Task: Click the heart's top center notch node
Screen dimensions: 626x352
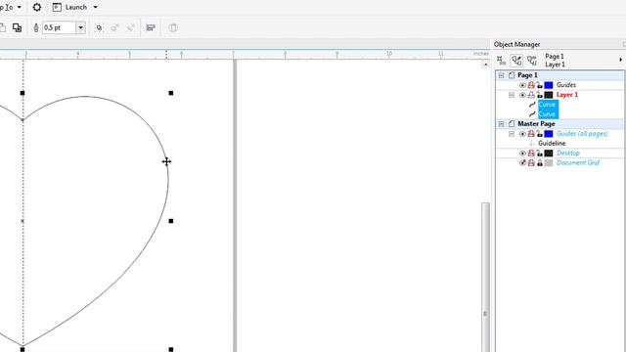Action: coord(22,119)
